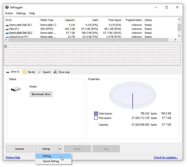Screen dimensions: 188x167
Task: Click the '768.0 KB (0%)' used cell
Action: point(90,33)
